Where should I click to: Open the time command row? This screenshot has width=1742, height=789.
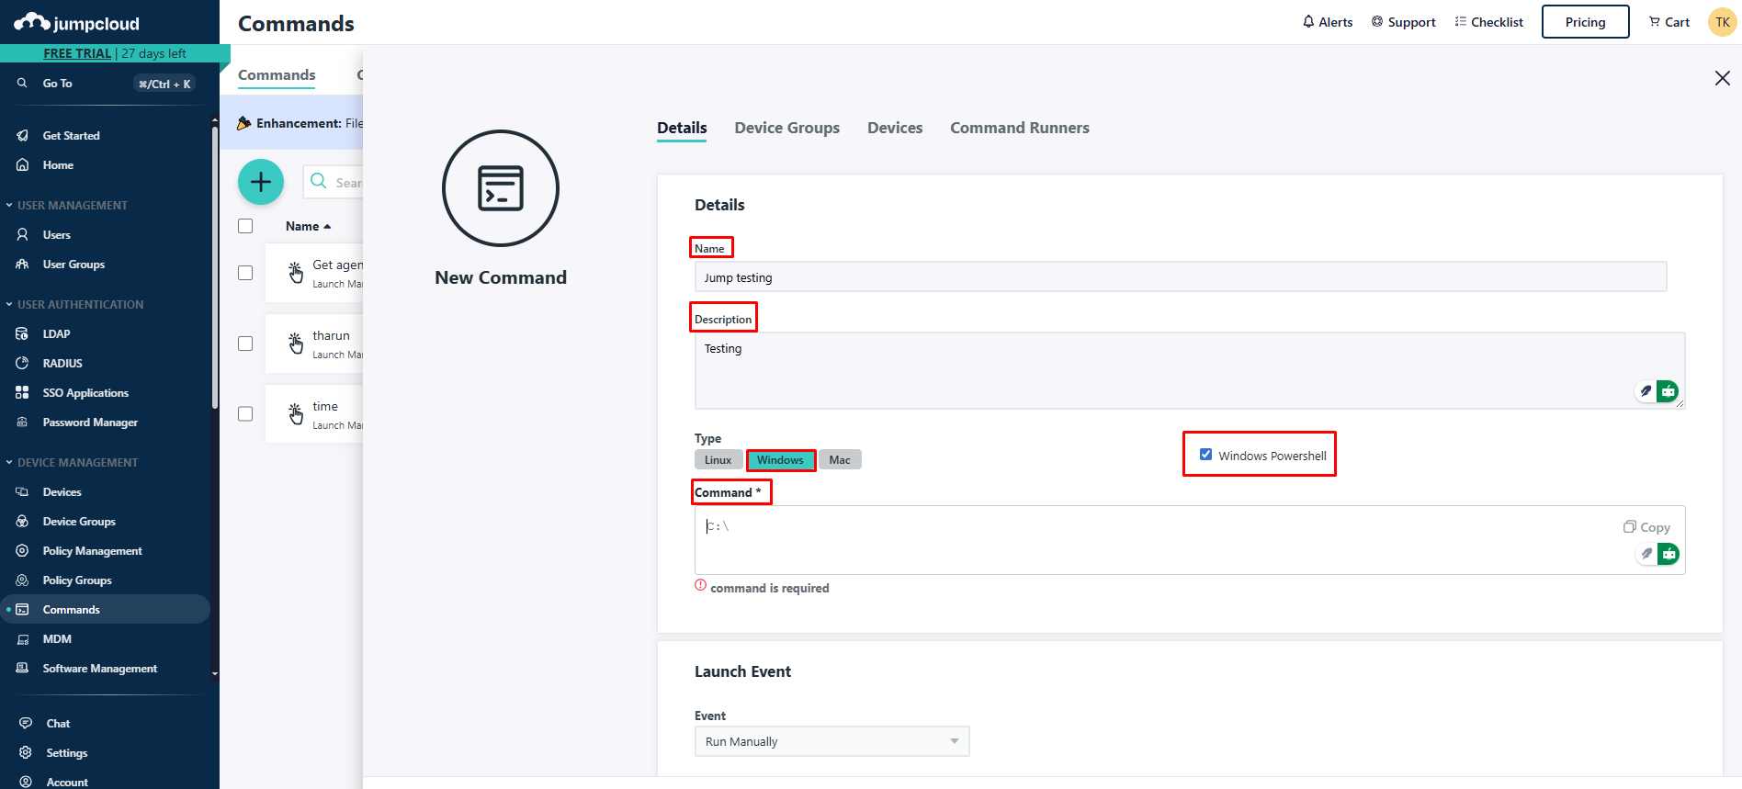pos(315,414)
